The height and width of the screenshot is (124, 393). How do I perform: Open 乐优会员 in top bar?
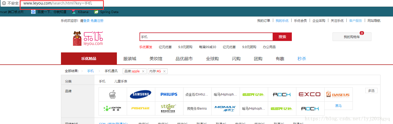(x=300, y=21)
